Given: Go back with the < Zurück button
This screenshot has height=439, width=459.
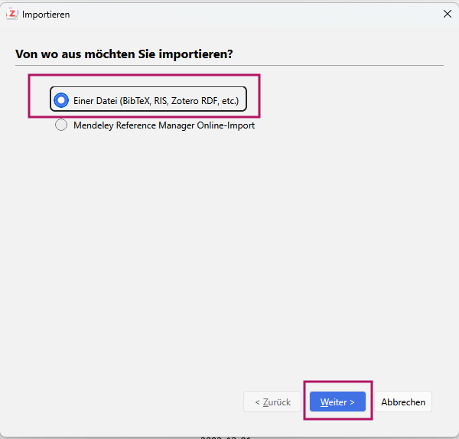Looking at the screenshot, I should [272, 402].
